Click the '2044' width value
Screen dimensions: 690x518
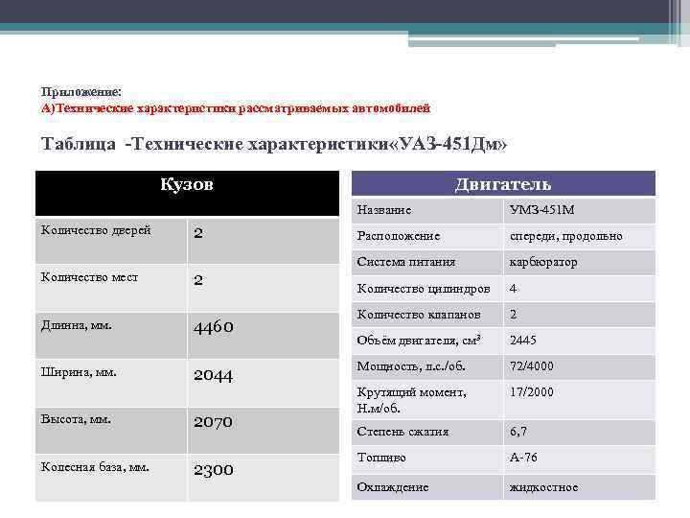click(x=214, y=375)
